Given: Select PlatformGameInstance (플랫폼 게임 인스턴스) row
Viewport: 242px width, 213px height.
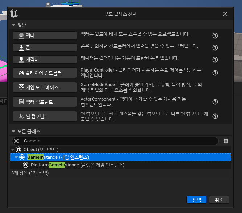Looking at the screenshot, I should click(x=120, y=165).
